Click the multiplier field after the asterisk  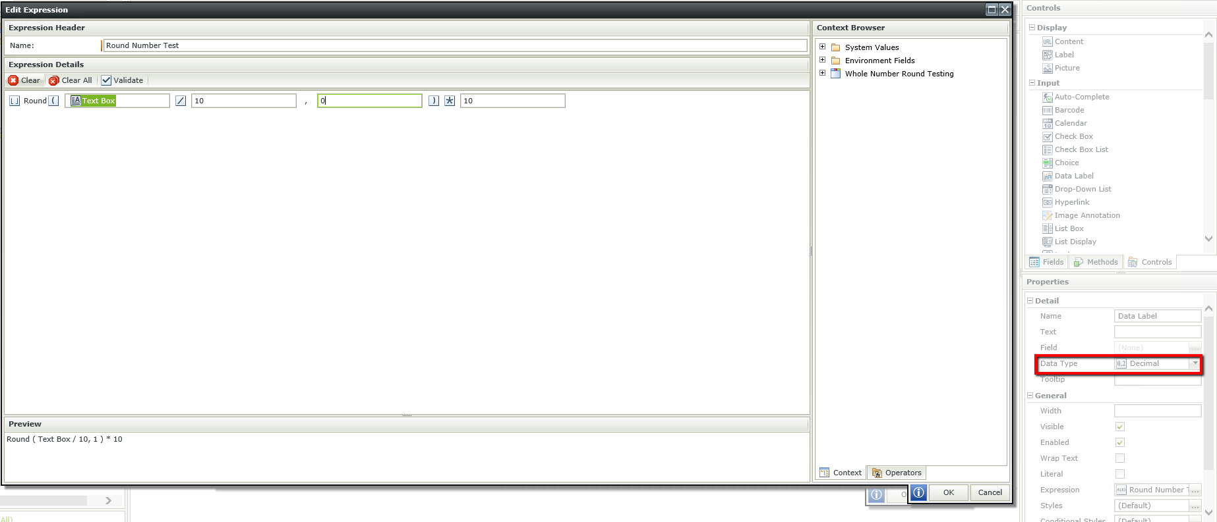point(513,101)
